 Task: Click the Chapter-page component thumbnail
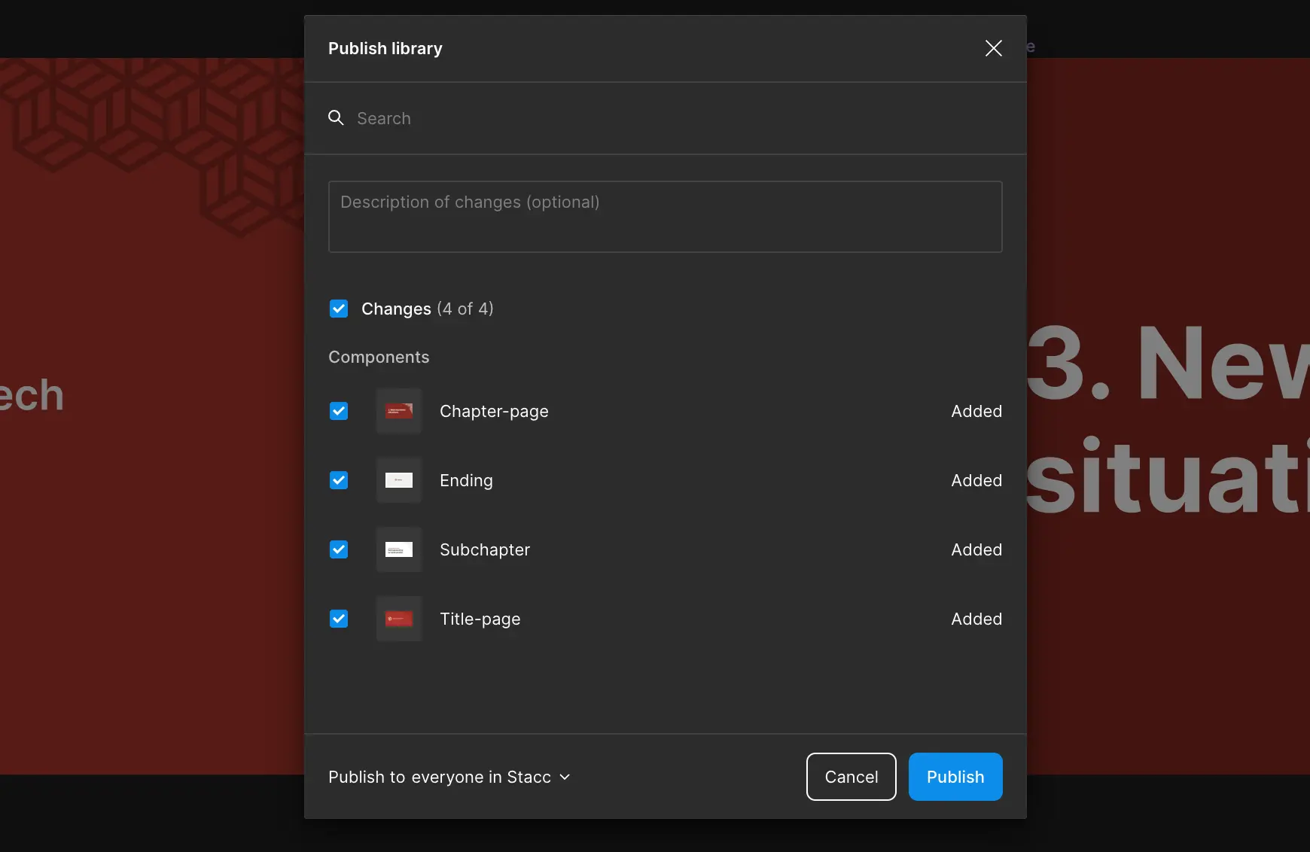(399, 411)
